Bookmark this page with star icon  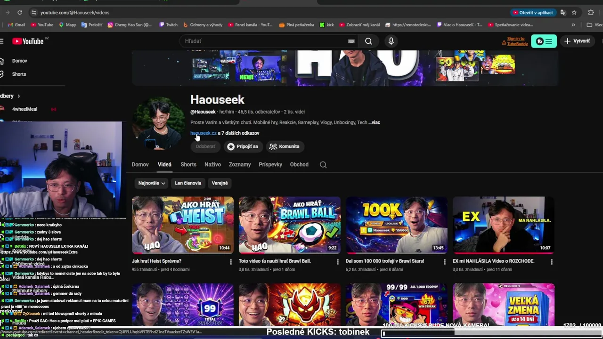(x=574, y=12)
